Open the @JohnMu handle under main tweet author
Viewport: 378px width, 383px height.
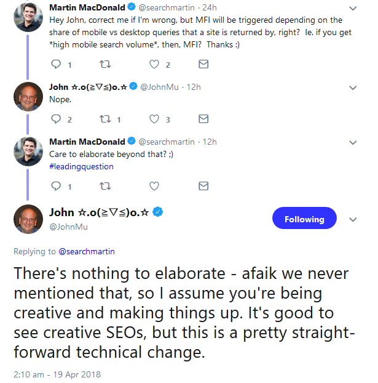(68, 227)
